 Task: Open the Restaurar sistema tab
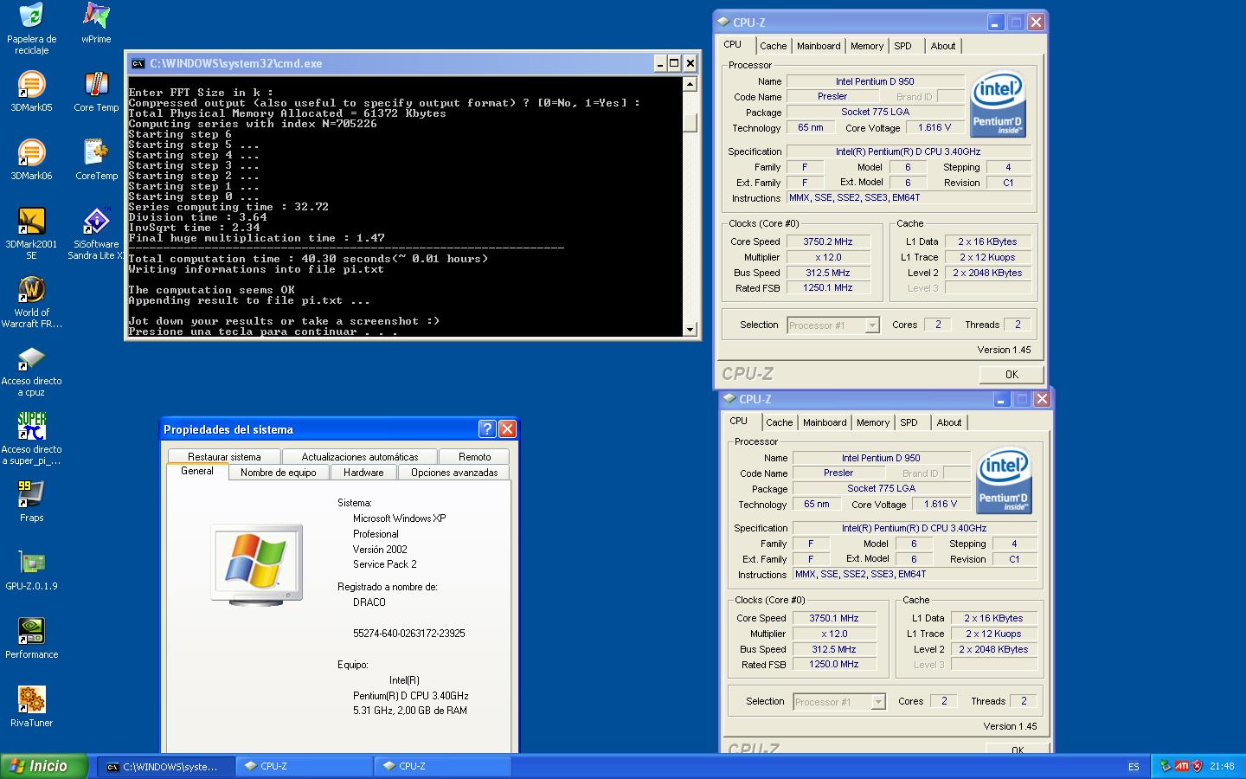coord(224,457)
